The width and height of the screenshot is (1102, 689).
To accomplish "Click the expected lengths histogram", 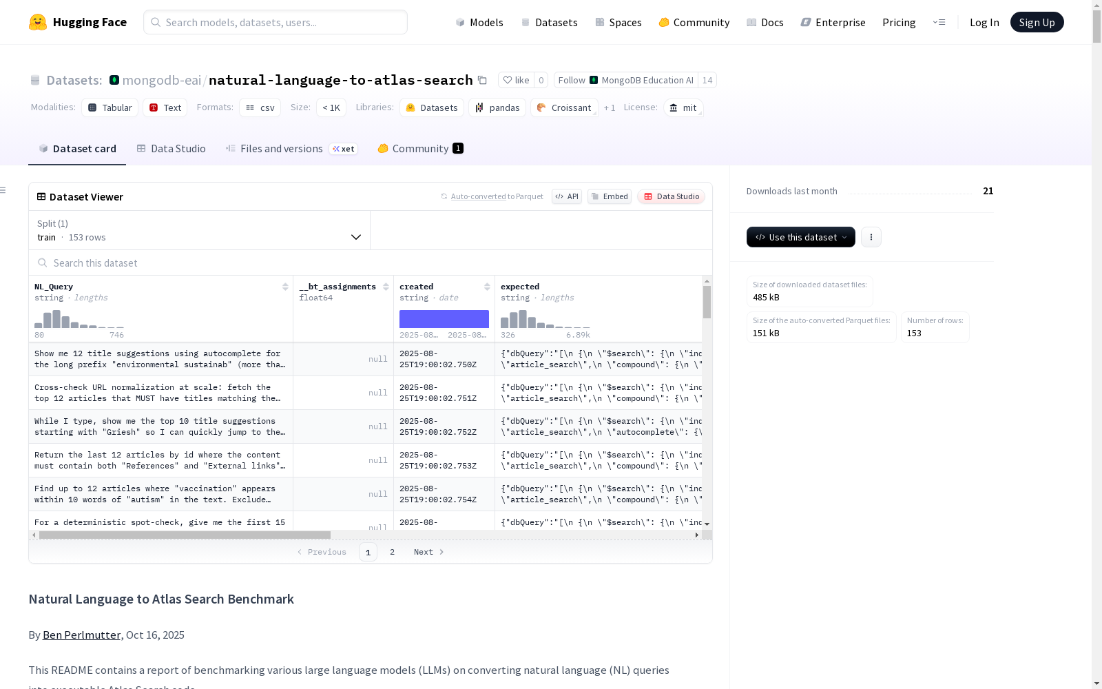I will pos(545,319).
